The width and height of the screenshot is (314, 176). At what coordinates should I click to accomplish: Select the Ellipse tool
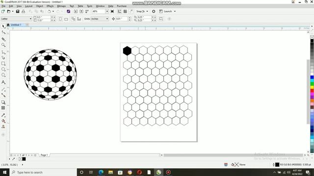[x=3, y=69]
